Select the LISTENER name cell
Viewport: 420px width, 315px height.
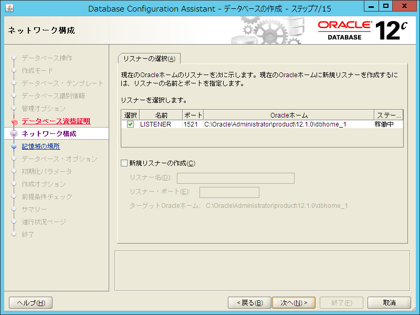[161, 124]
